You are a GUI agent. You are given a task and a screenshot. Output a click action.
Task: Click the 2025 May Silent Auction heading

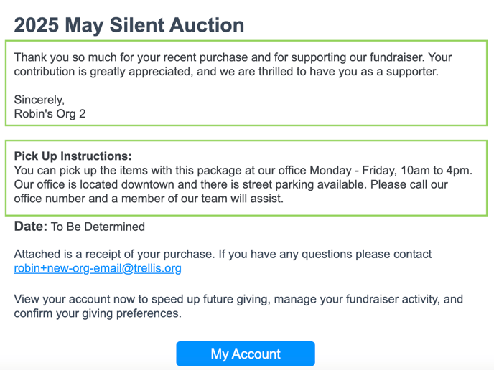[129, 25]
